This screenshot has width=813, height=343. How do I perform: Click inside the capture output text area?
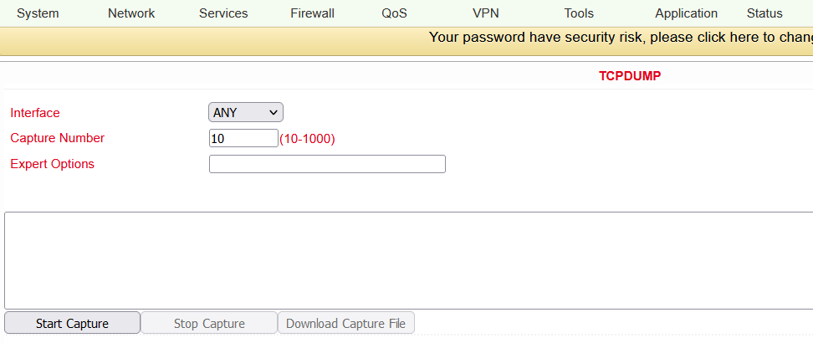[x=408, y=260]
